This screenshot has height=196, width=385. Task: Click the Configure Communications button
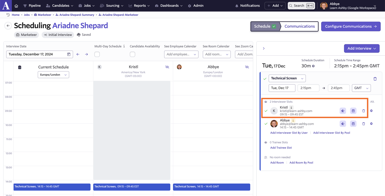(351, 26)
